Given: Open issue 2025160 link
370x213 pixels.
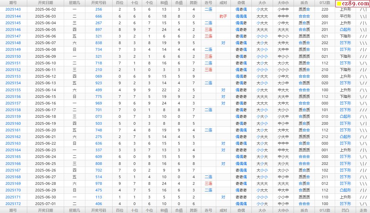Looking at the screenshot, I should (x=13, y=123).
